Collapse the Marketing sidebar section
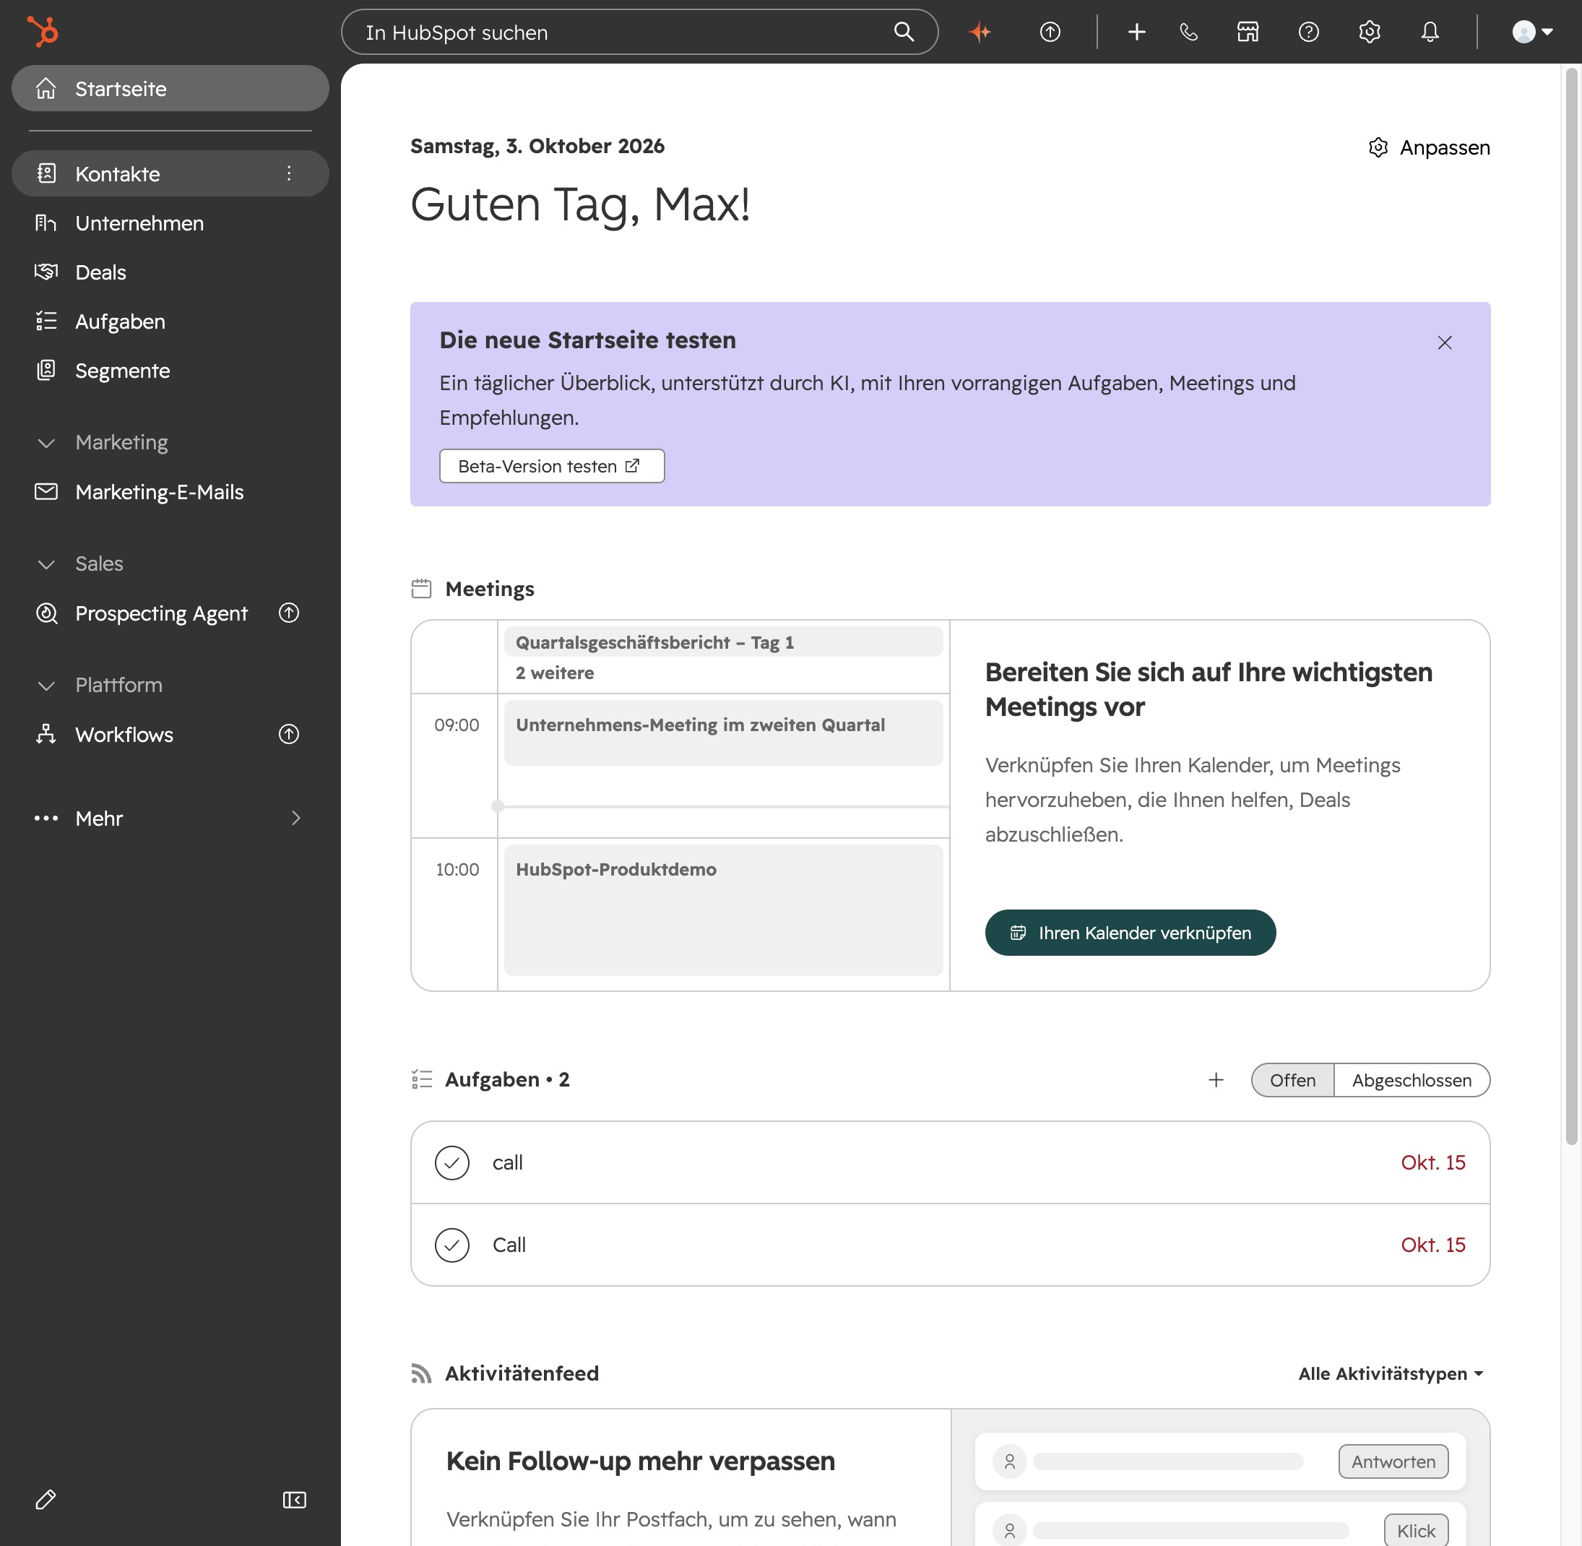The image size is (1582, 1546). coord(46,443)
